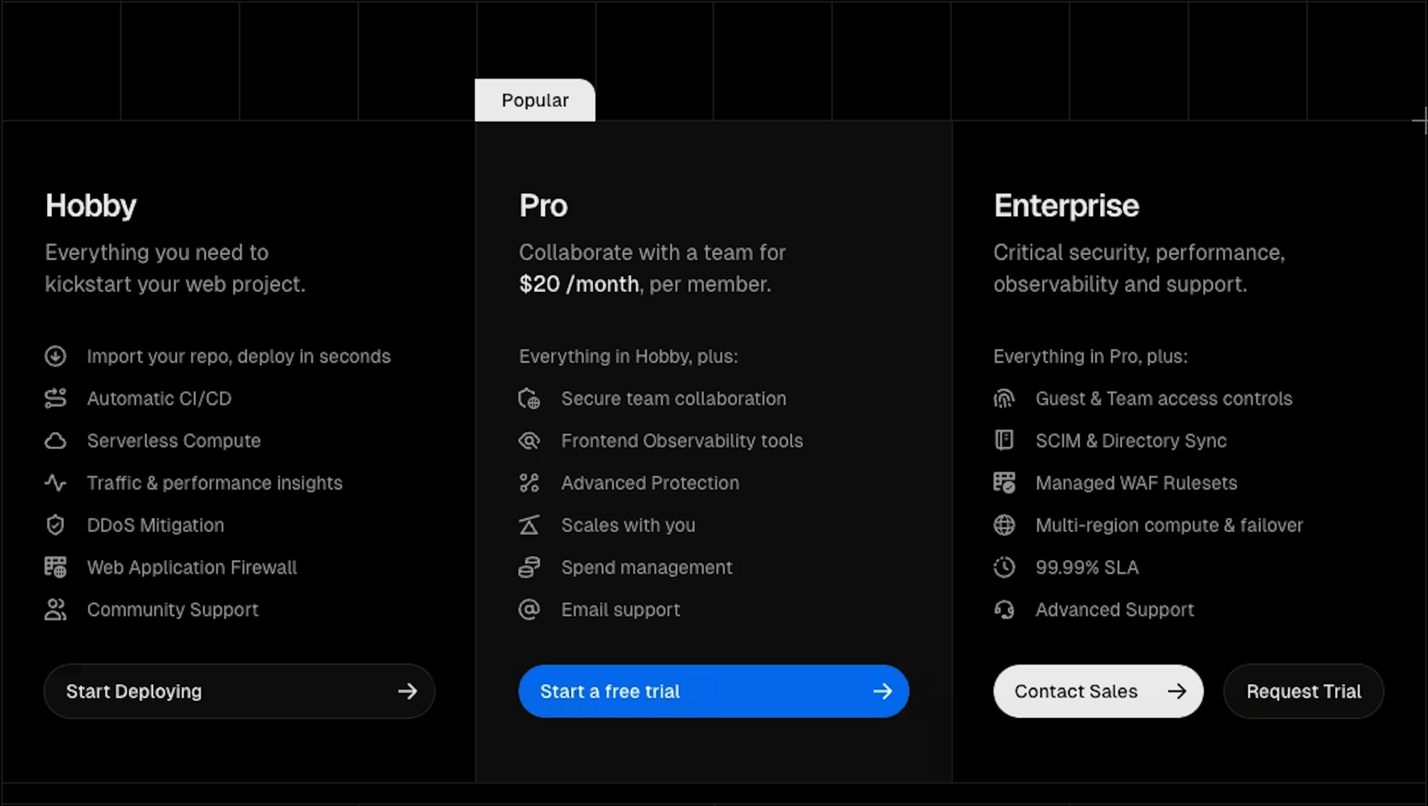The height and width of the screenshot is (806, 1428).
Task: Click the Traffic & performance insights waveform icon
Action: (55, 483)
